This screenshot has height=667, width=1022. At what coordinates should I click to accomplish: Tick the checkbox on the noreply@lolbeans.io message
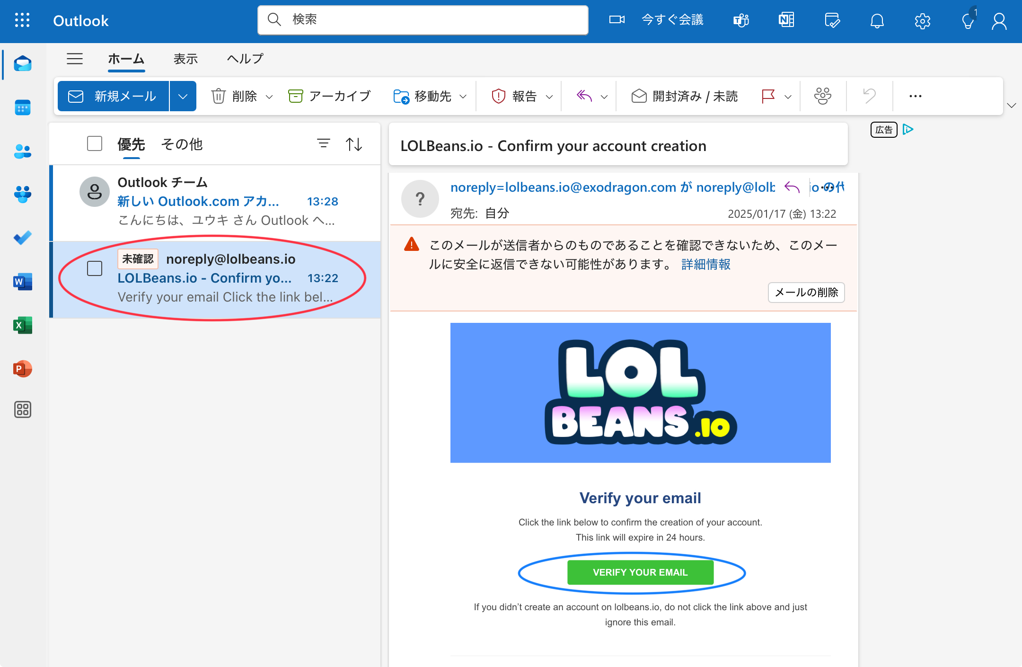(95, 268)
